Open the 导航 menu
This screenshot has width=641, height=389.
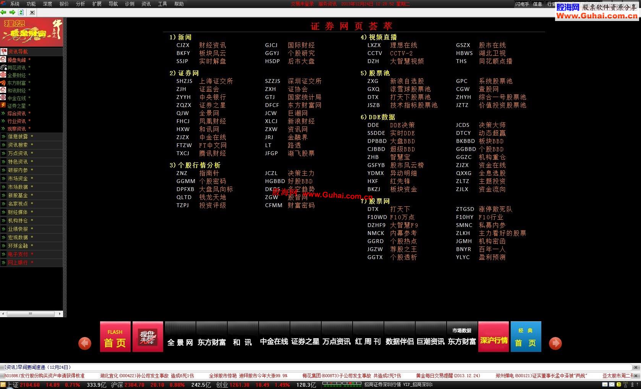pyautogui.click(x=113, y=4)
